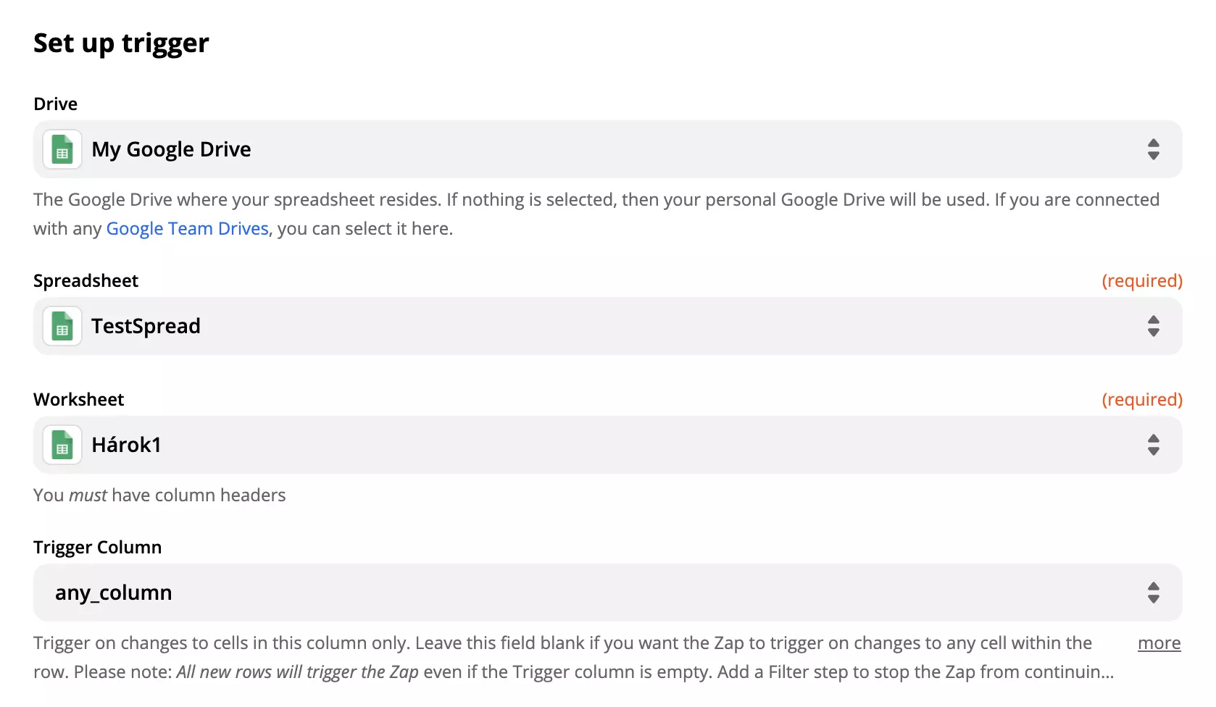Click the Sheets icon beside Hárok1 worksheet
Image resolution: width=1216 pixels, height=707 pixels.
(x=62, y=445)
